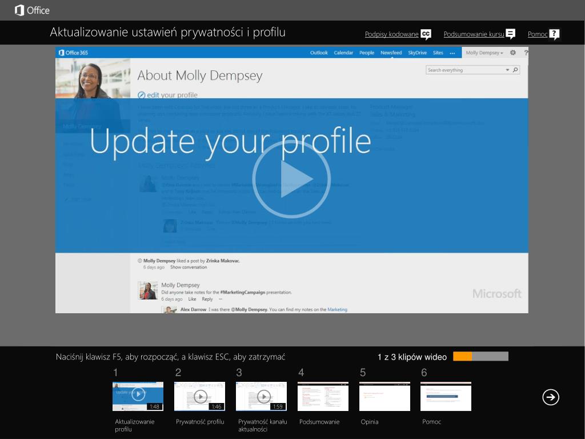Click the Reply link under Molly's post
The width and height of the screenshot is (585, 439).
[207, 299]
